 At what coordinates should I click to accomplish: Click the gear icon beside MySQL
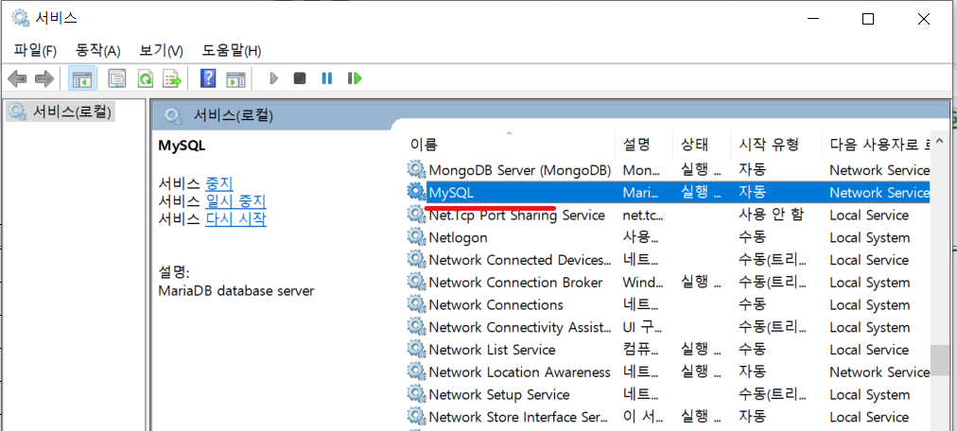416,192
